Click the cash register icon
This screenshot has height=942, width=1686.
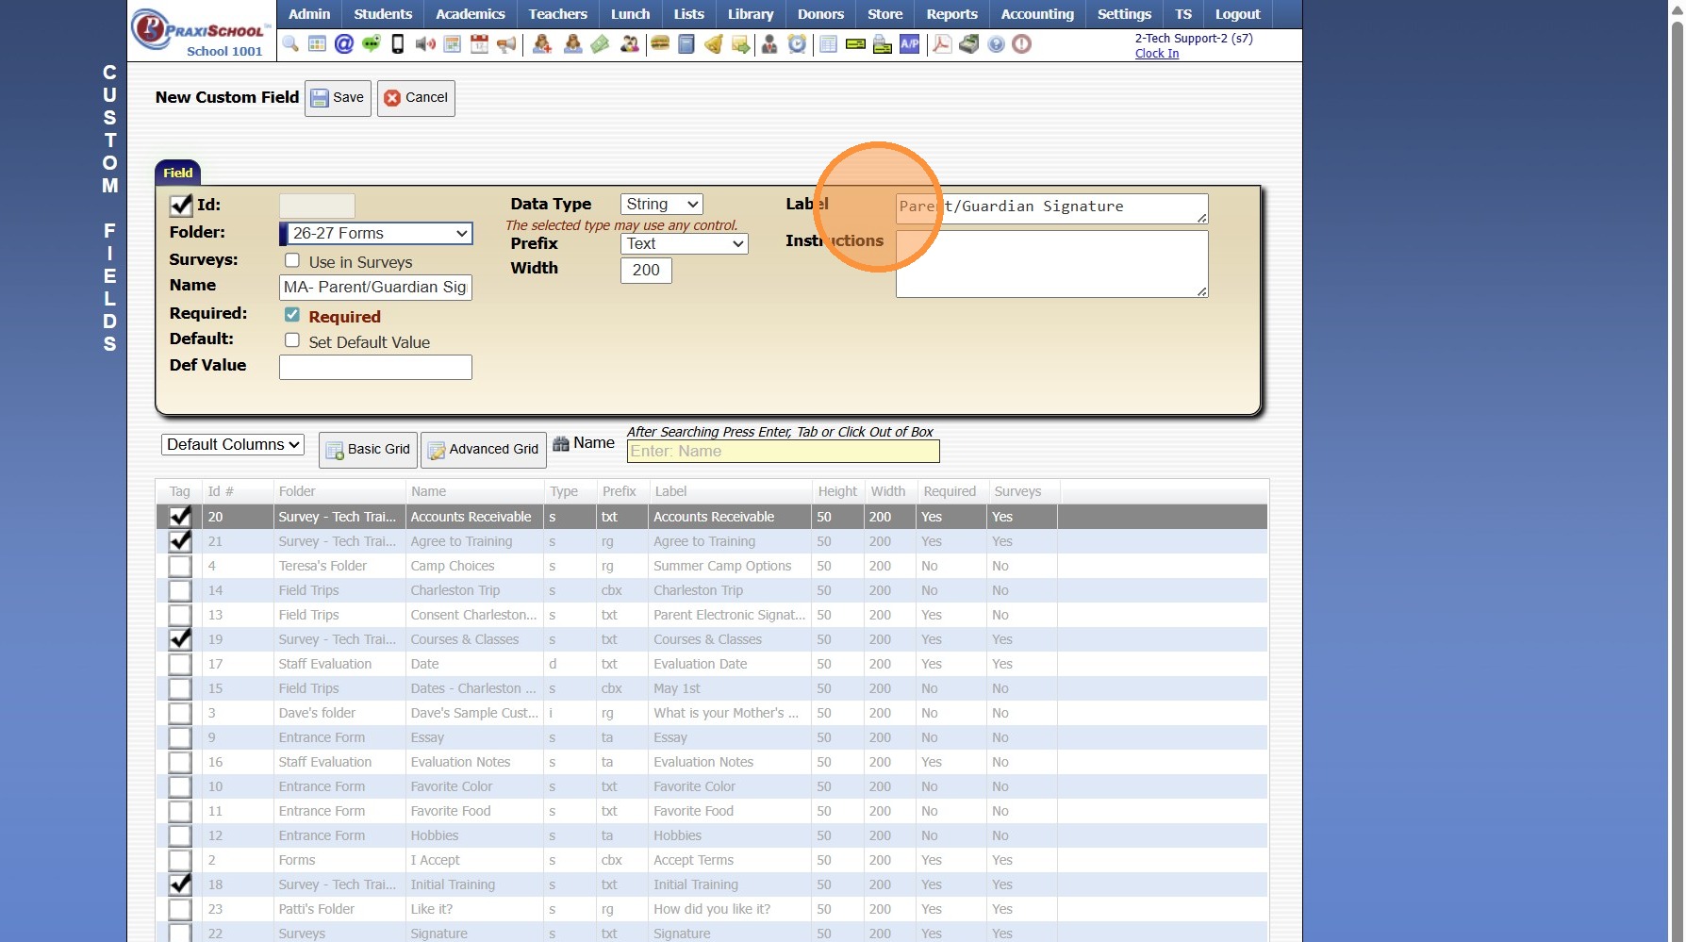[969, 44]
